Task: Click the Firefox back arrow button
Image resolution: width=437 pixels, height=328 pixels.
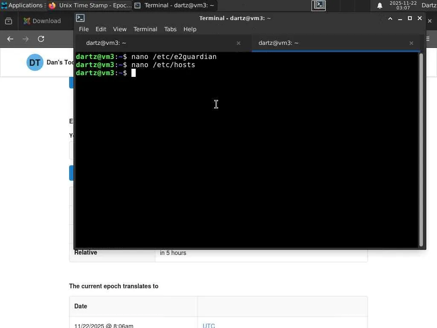Action: tap(10, 39)
